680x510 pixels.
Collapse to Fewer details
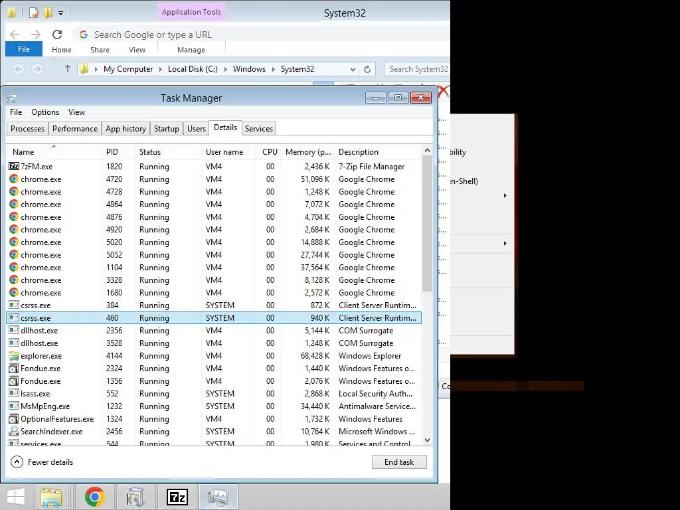point(42,462)
